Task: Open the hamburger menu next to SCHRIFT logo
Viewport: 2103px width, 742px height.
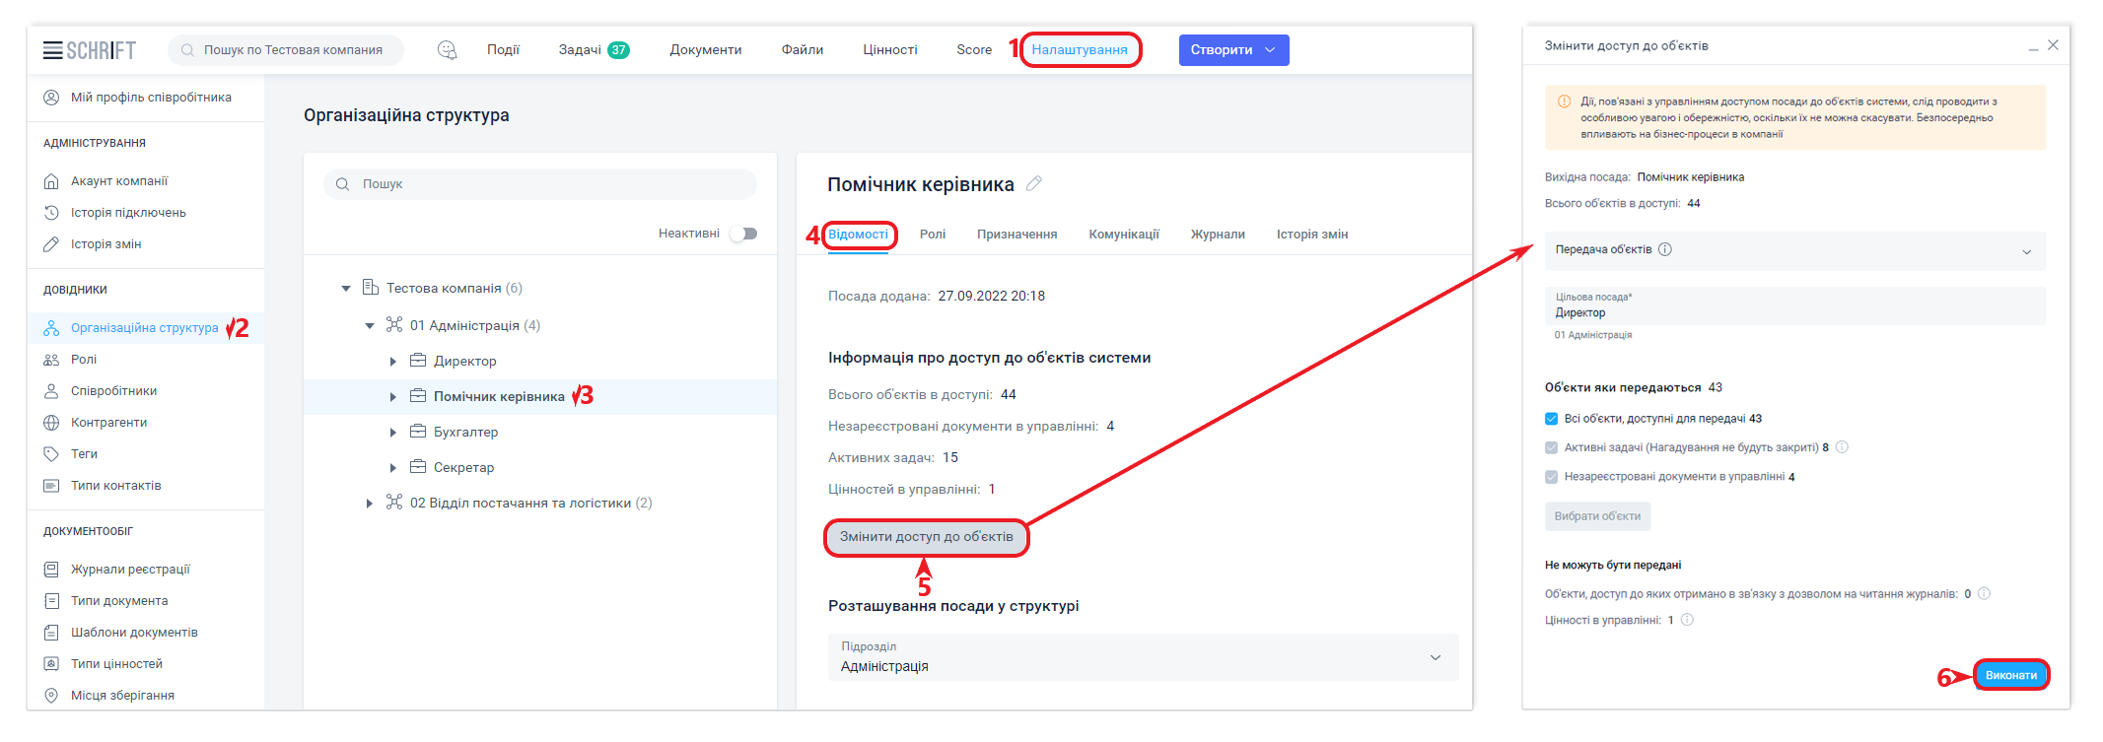Action: point(52,50)
